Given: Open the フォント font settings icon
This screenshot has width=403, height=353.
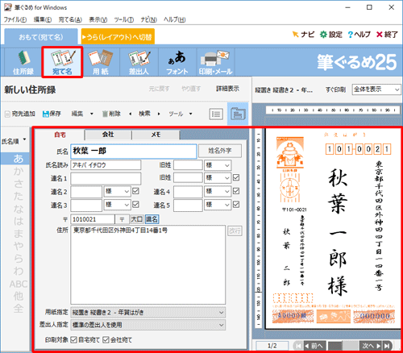Looking at the screenshot, I should click(x=177, y=62).
